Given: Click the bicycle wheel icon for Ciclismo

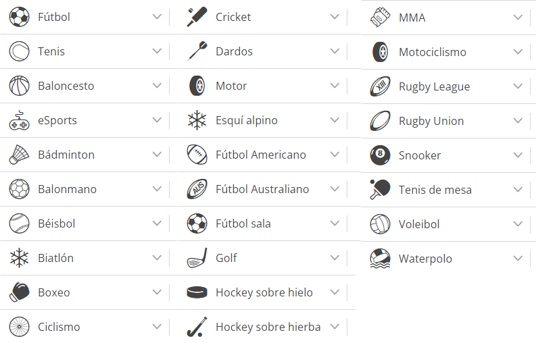Looking at the screenshot, I should coord(19,327).
